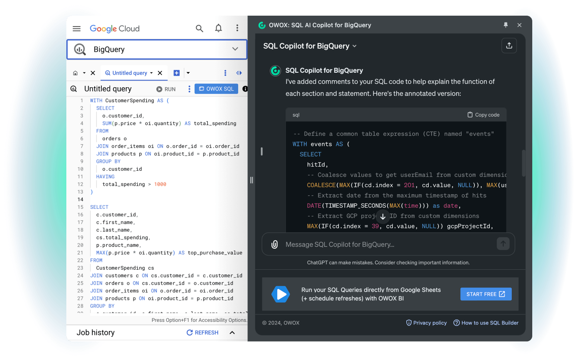Open the How to use SQL Builder link
Viewport: 574px width, 361px height.
pos(486,323)
